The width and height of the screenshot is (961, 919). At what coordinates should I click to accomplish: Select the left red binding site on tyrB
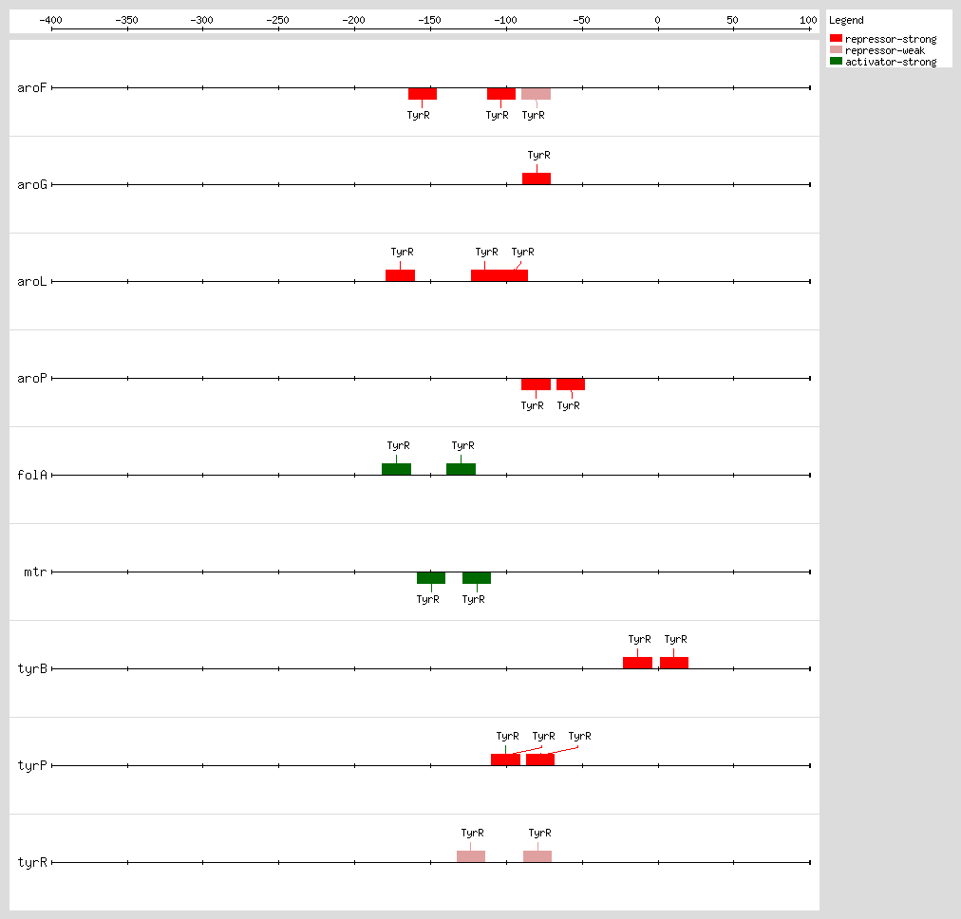click(x=637, y=663)
